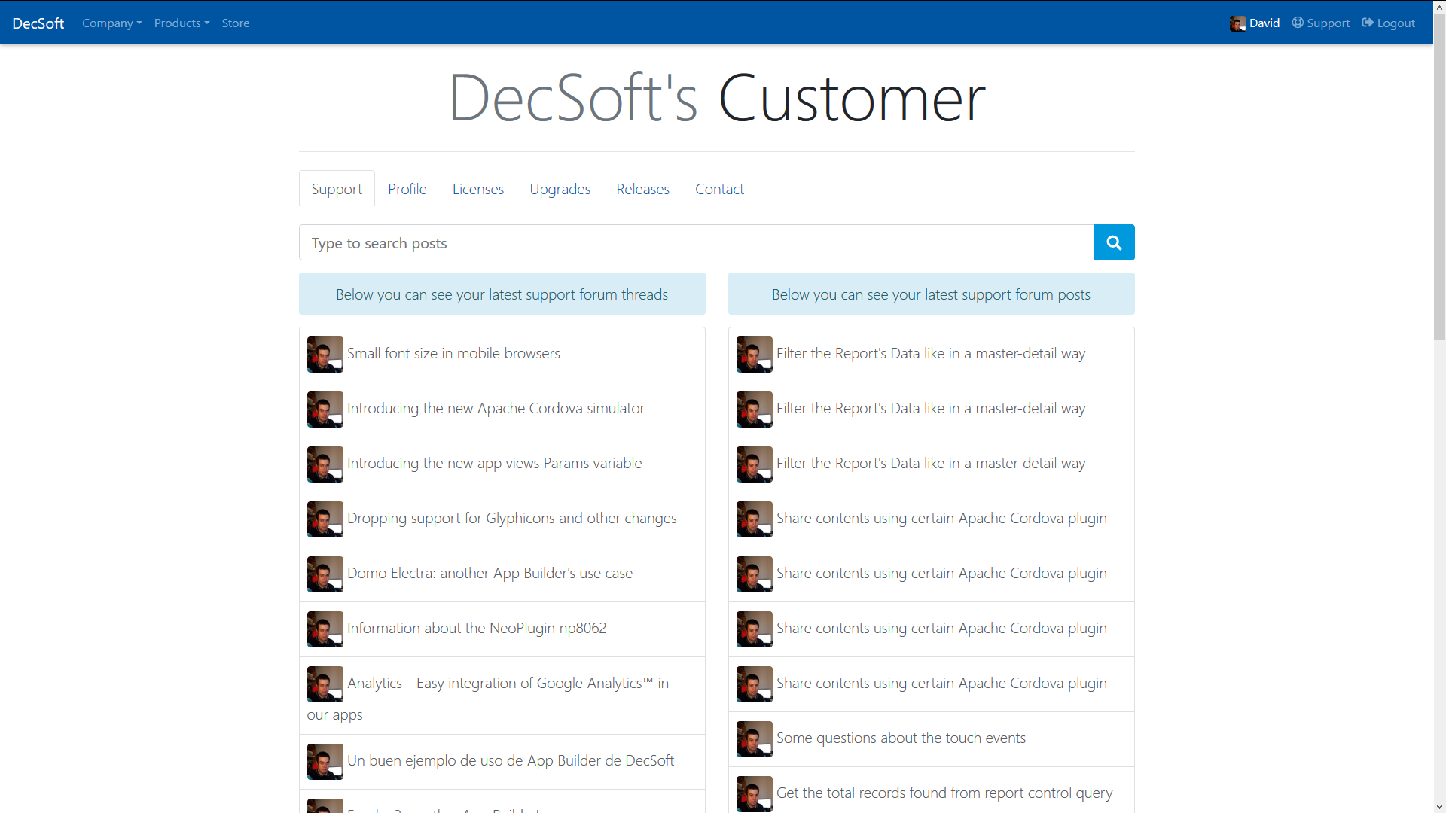Click the scrollbar up arrow
This screenshot has height=813, width=1446.
(x=1439, y=6)
